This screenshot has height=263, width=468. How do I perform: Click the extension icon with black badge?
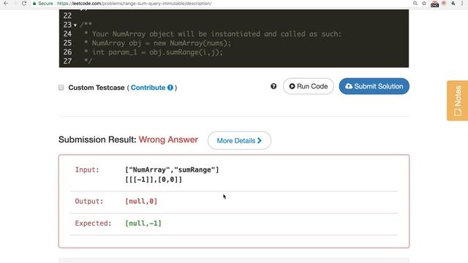(x=434, y=4)
